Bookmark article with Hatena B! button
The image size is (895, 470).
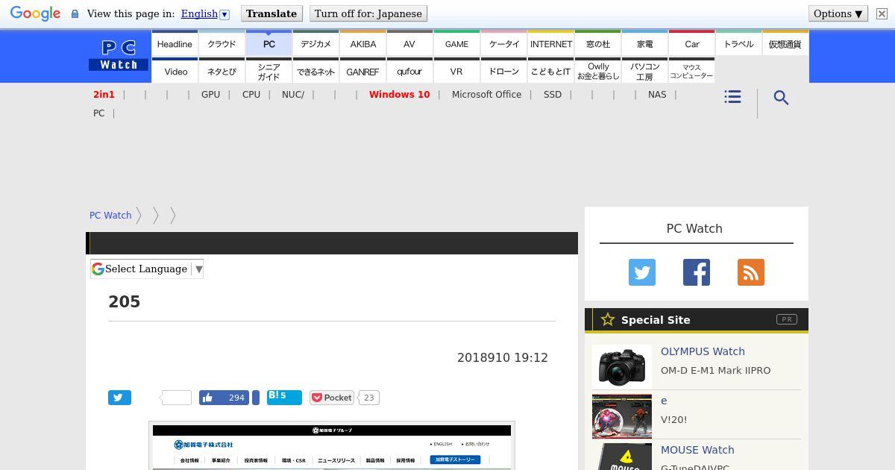pos(284,398)
